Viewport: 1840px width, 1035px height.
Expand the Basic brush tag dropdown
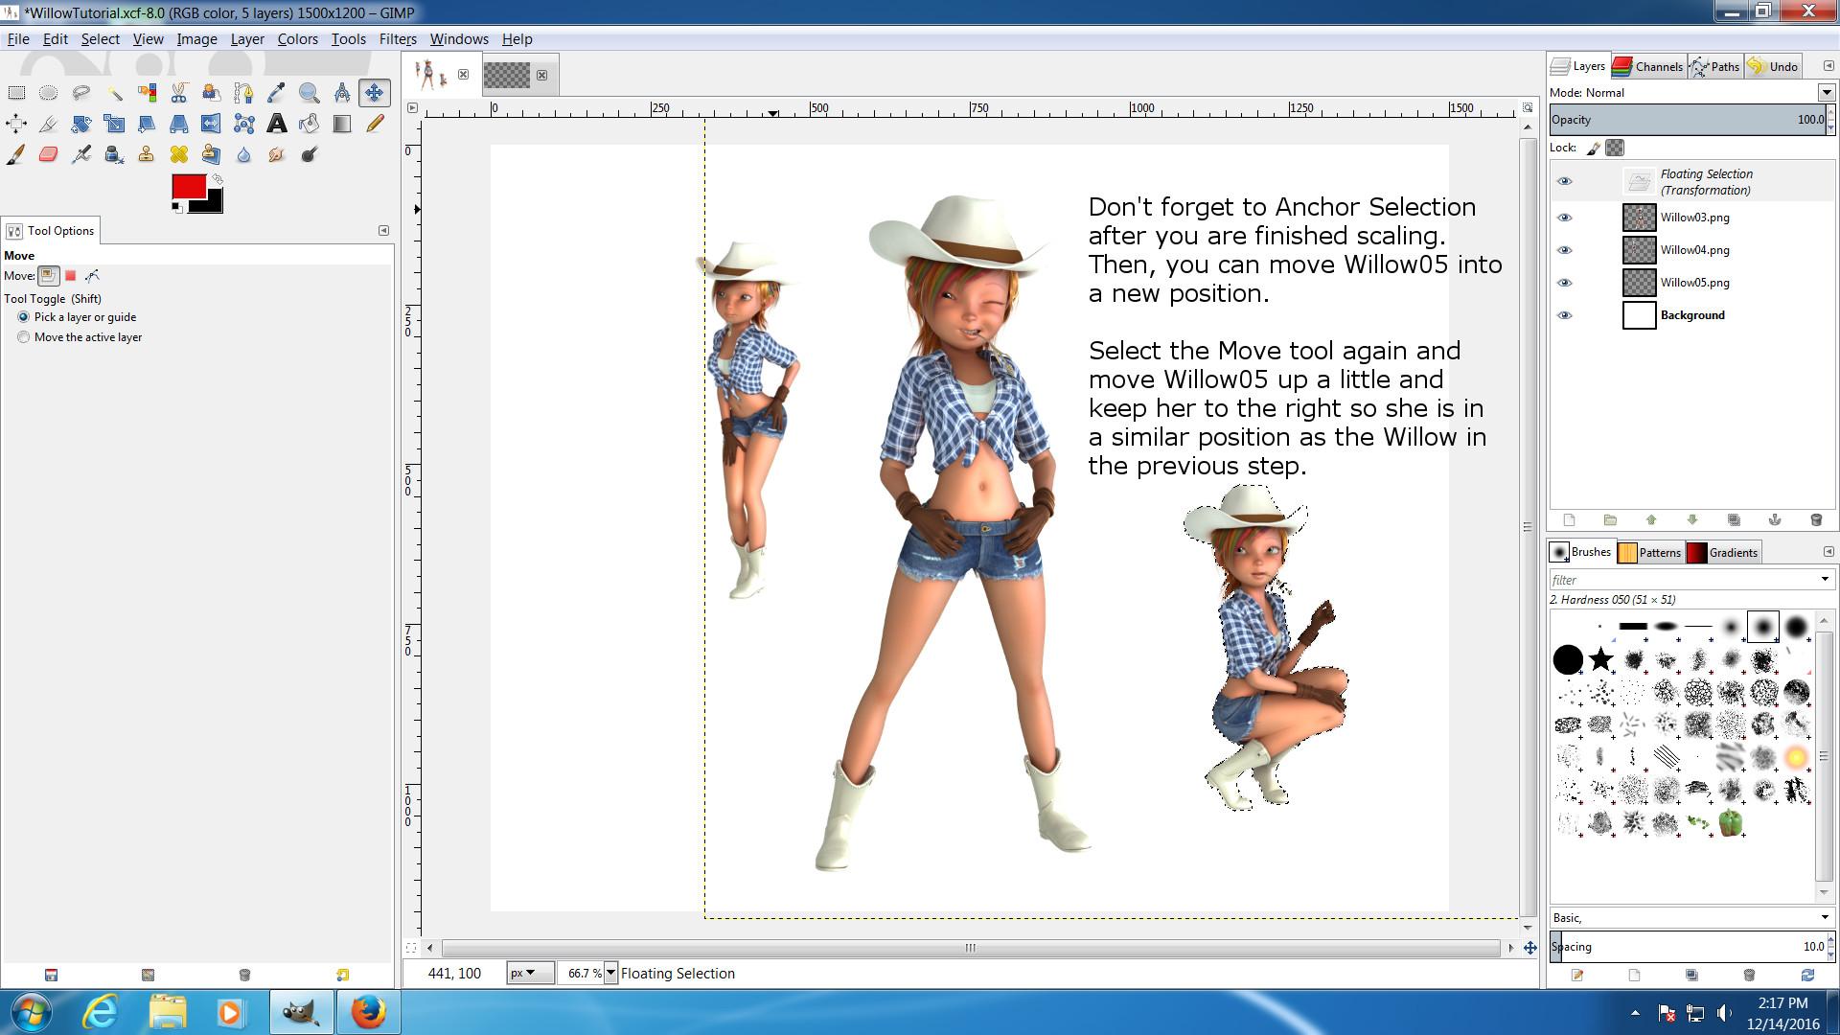coord(1825,918)
